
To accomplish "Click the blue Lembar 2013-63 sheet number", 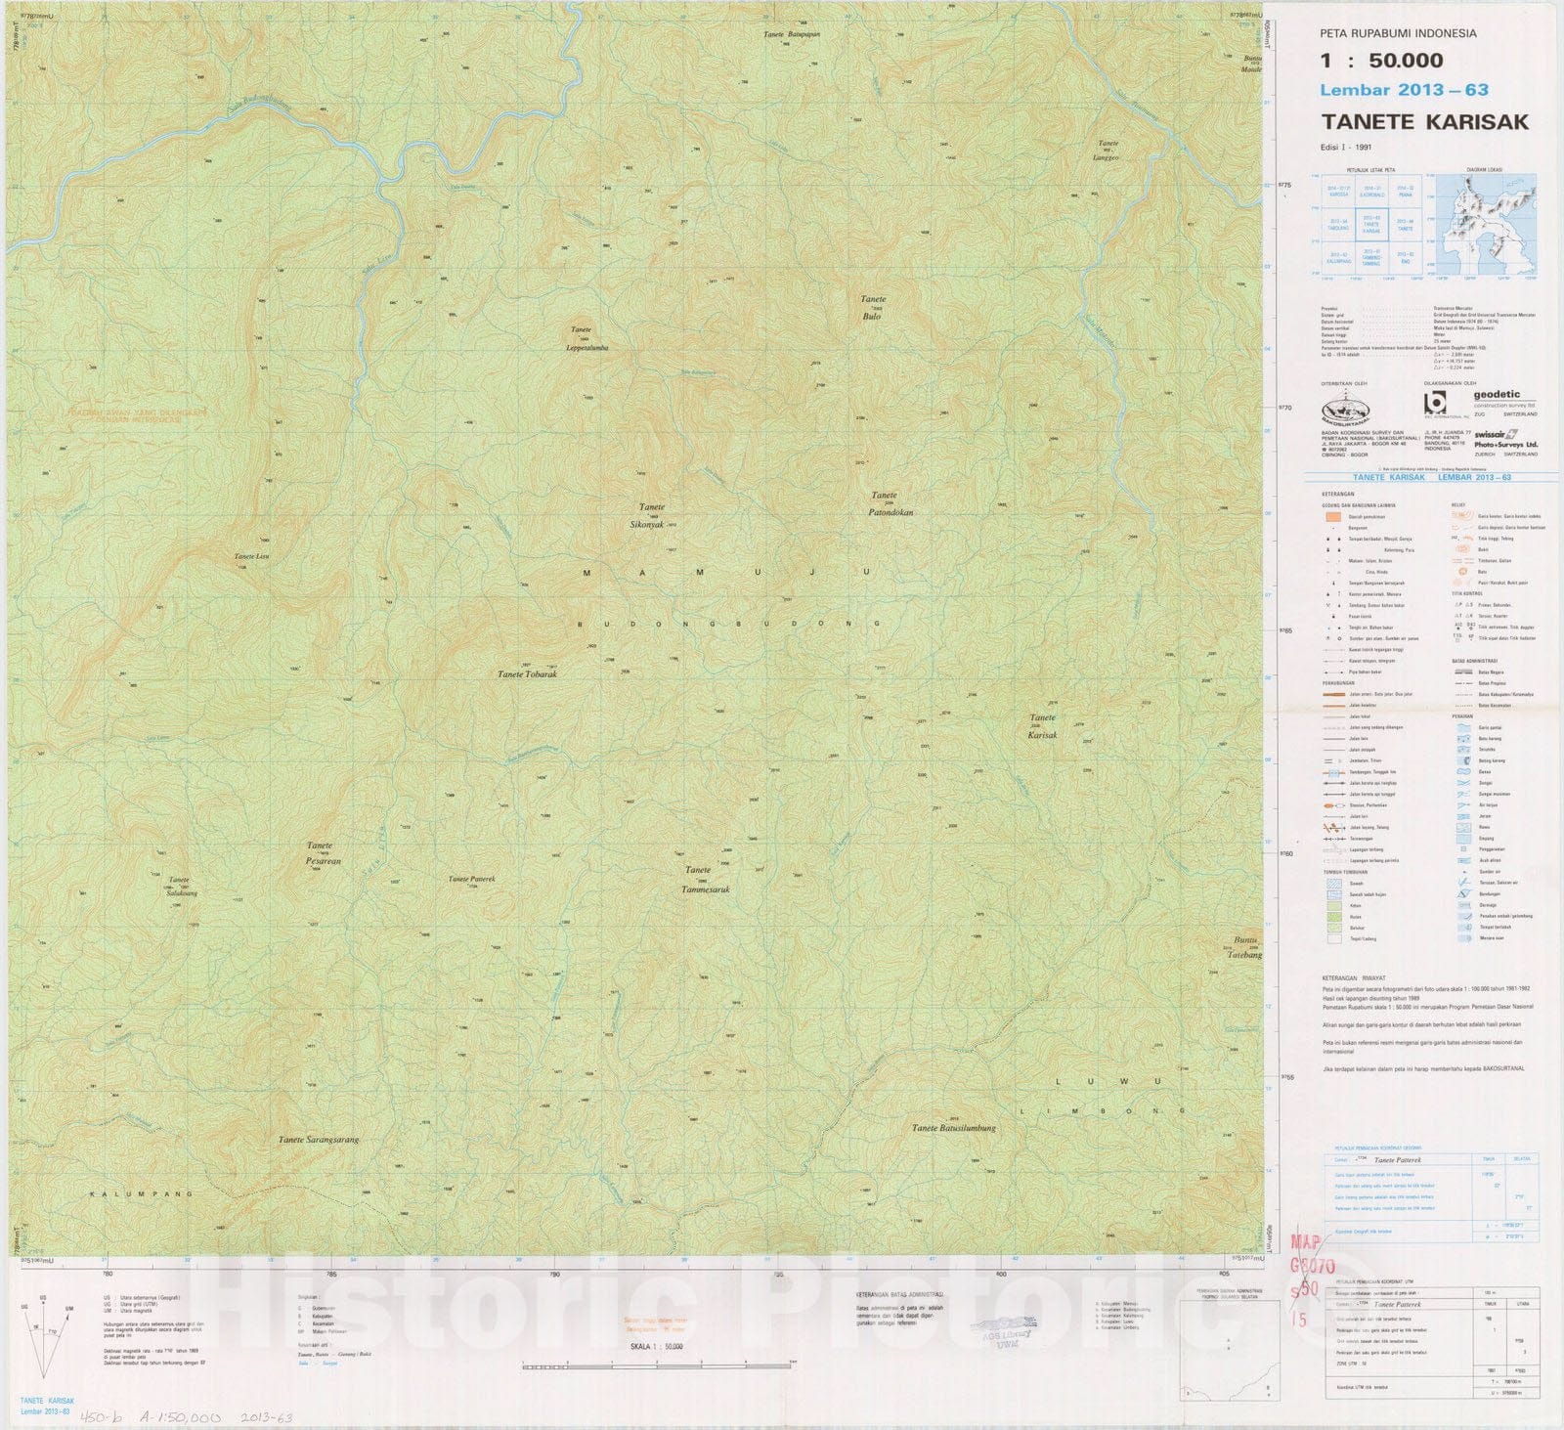I will (1404, 90).
